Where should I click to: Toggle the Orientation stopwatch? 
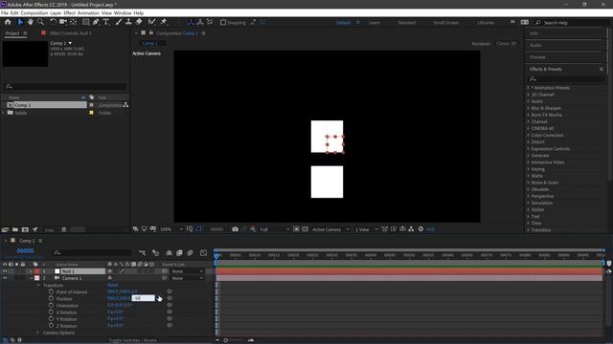click(51, 306)
